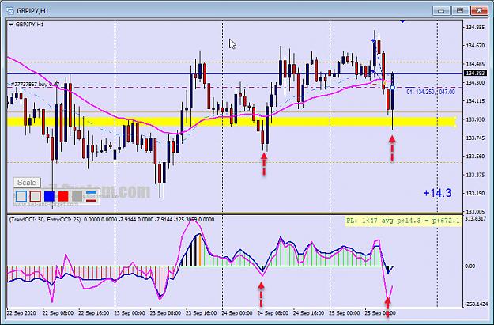Click the 134.670 price axis label
Image resolution: width=494 pixels, height=325 pixels.
[x=475, y=46]
